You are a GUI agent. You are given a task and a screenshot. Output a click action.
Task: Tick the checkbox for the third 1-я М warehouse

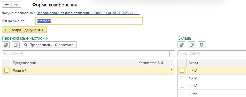coord(182,86)
